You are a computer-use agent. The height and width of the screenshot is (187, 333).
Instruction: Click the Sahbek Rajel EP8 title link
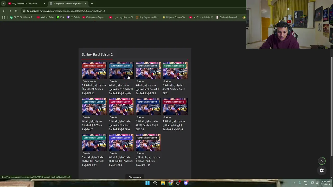174,89
